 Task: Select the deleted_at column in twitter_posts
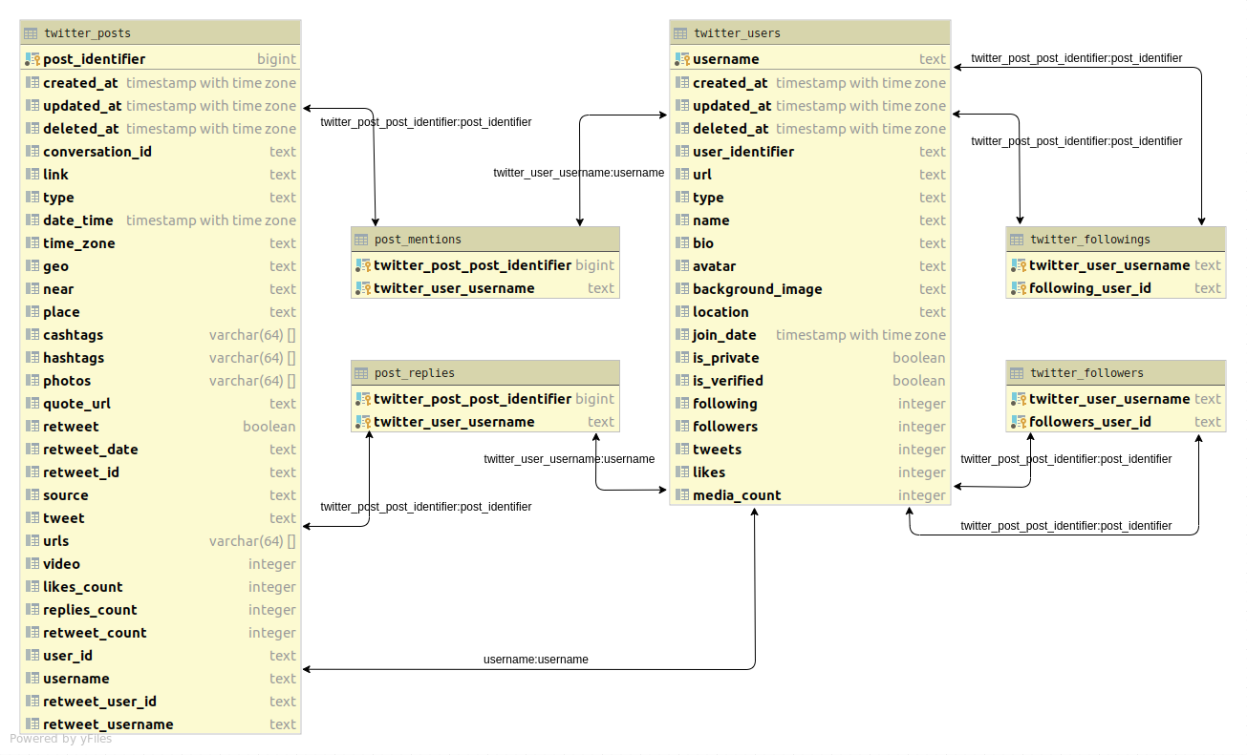tap(161, 129)
